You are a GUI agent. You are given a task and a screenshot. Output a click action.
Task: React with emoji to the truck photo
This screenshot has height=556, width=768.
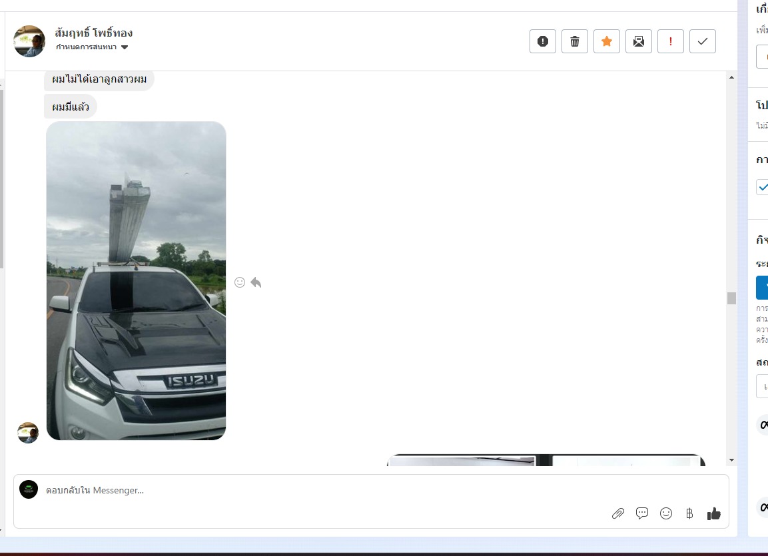coord(240,282)
